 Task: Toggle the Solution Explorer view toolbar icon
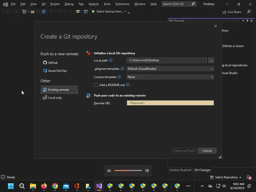click(x=86, y=11)
